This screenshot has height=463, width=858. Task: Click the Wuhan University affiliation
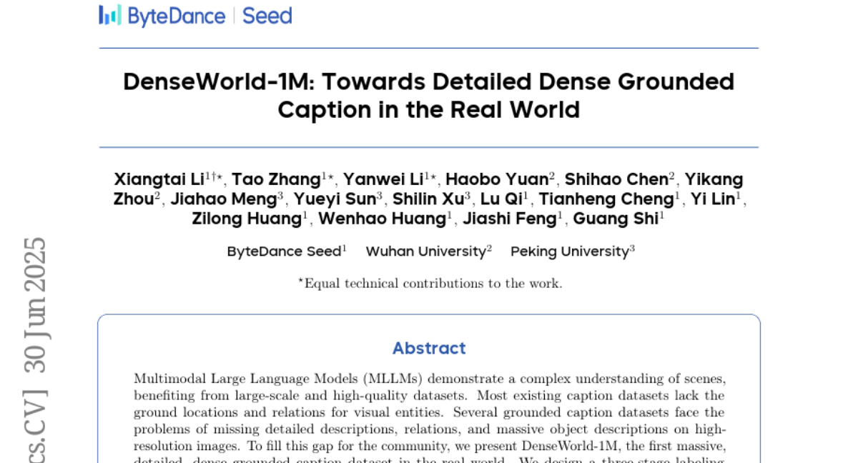426,252
